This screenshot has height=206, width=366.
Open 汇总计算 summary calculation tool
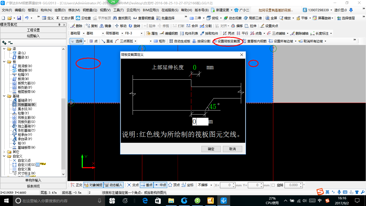65,18
